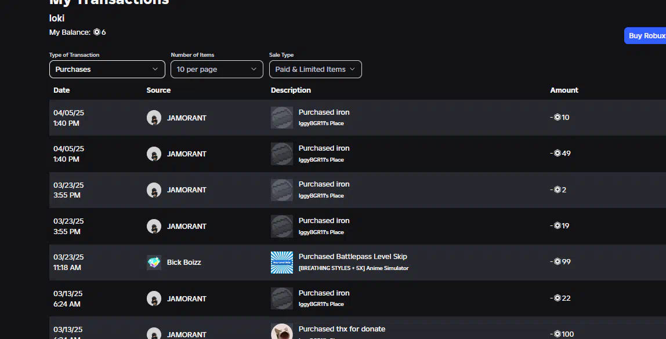Open the 'thx for donate' item thumbnail

[x=282, y=331]
